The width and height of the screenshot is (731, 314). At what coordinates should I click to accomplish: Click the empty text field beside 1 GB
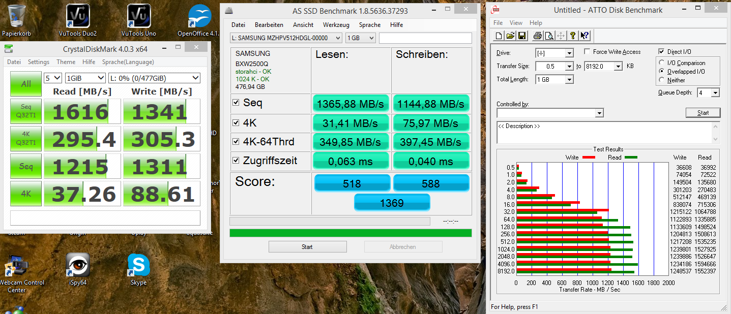pos(425,38)
